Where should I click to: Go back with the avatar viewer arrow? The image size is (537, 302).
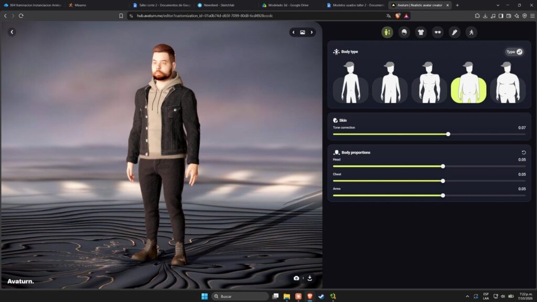pyautogui.click(x=12, y=32)
